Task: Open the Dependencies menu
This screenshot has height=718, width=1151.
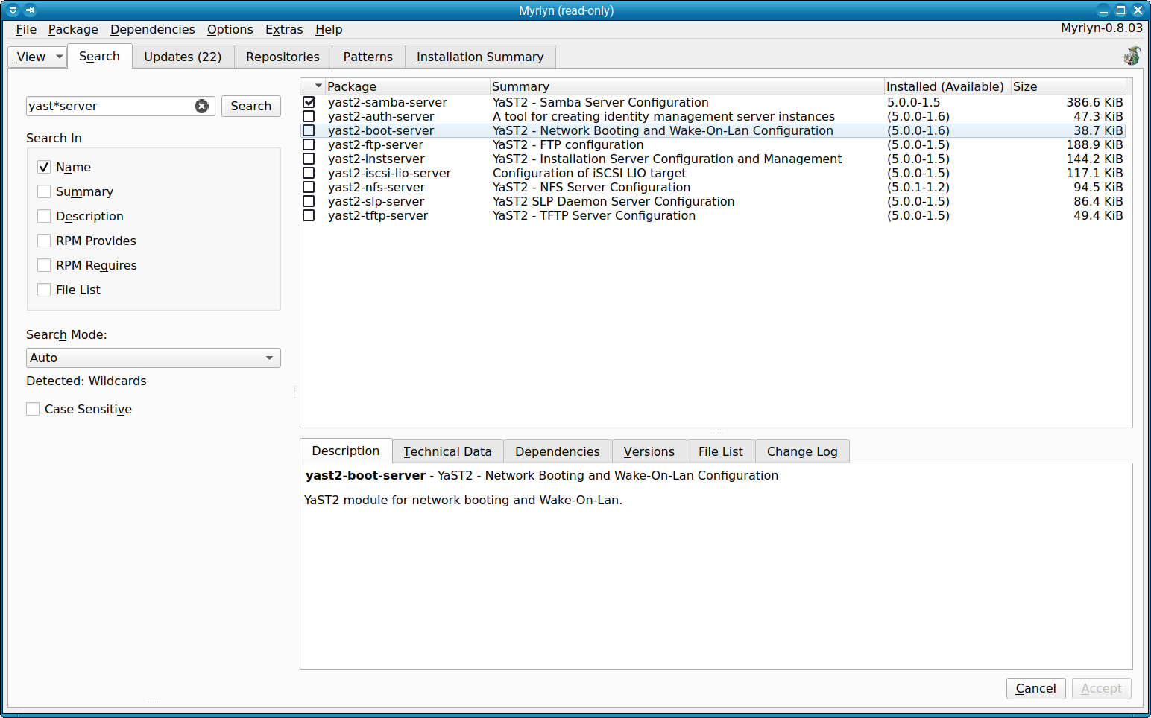Action: coord(153,29)
